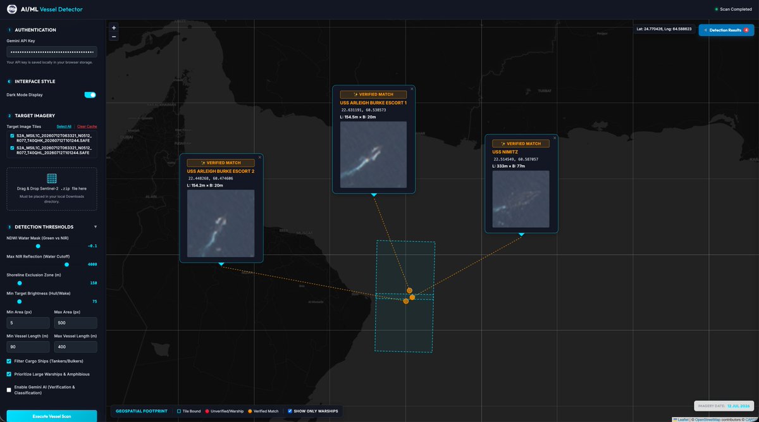Click the Scan Completed status text

pos(736,9)
